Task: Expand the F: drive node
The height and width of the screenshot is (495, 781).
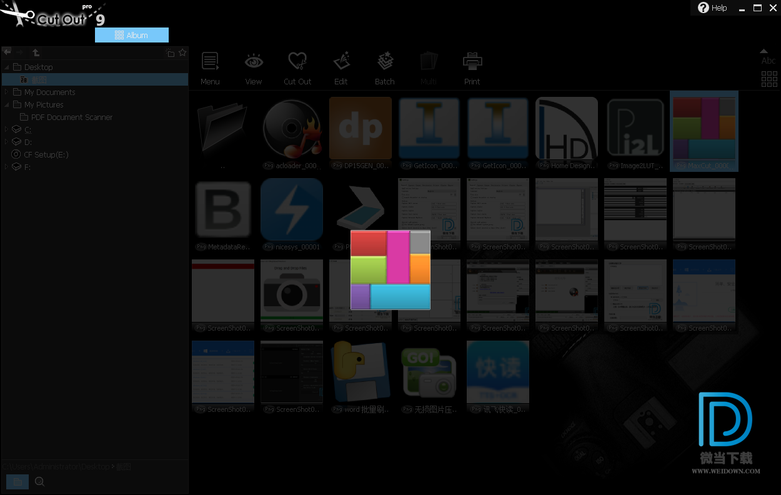Action: [x=7, y=167]
